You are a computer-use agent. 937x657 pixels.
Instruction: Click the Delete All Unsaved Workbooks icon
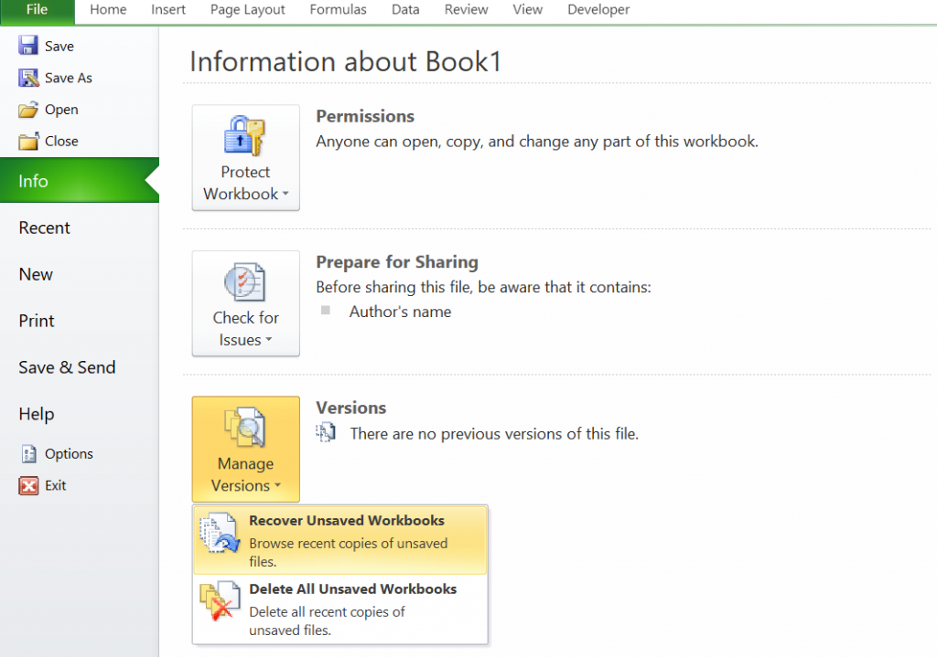click(x=220, y=601)
